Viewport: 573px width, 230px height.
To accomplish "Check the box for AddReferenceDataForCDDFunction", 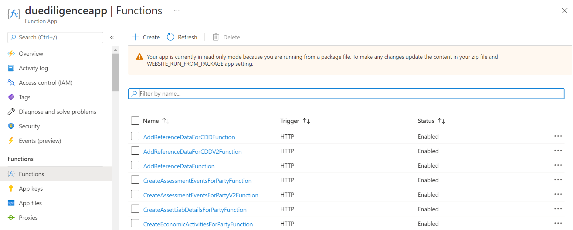I will 135,136.
